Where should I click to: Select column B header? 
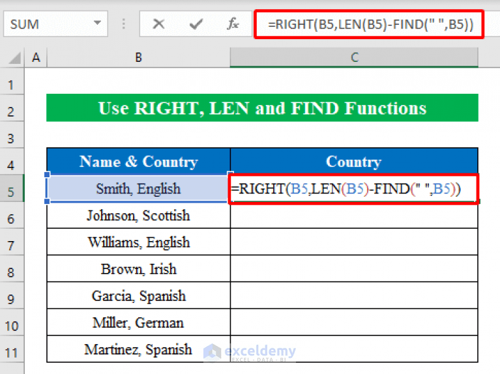[138, 58]
